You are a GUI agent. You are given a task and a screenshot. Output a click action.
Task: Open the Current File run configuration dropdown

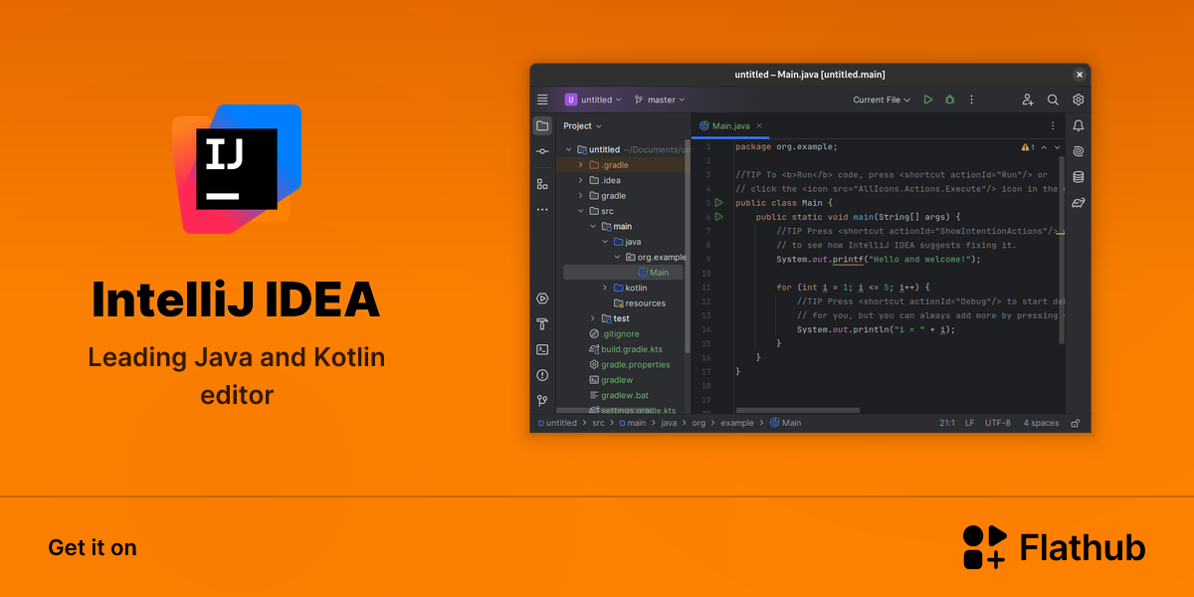882,99
